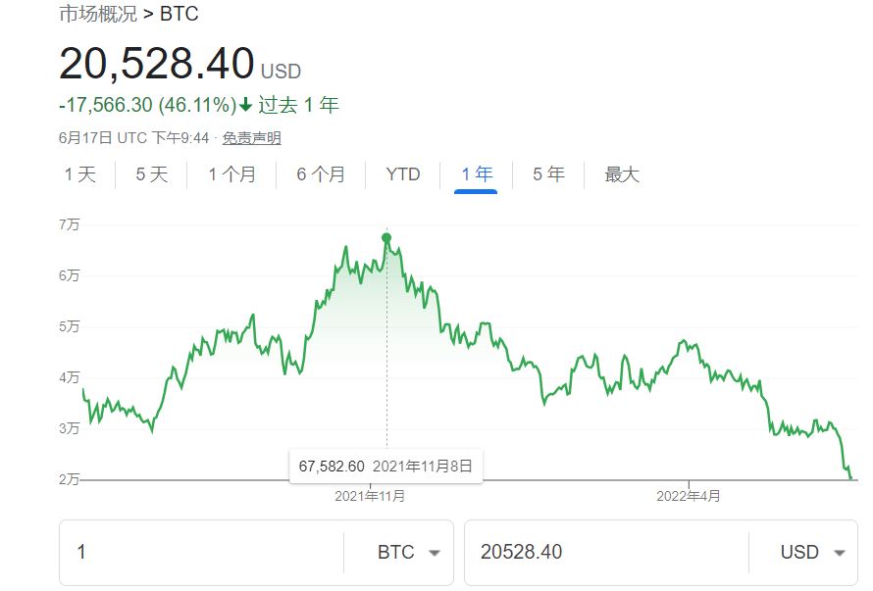873x591 pixels.
Task: Expand the USD currency dropdown
Action: [x=812, y=552]
